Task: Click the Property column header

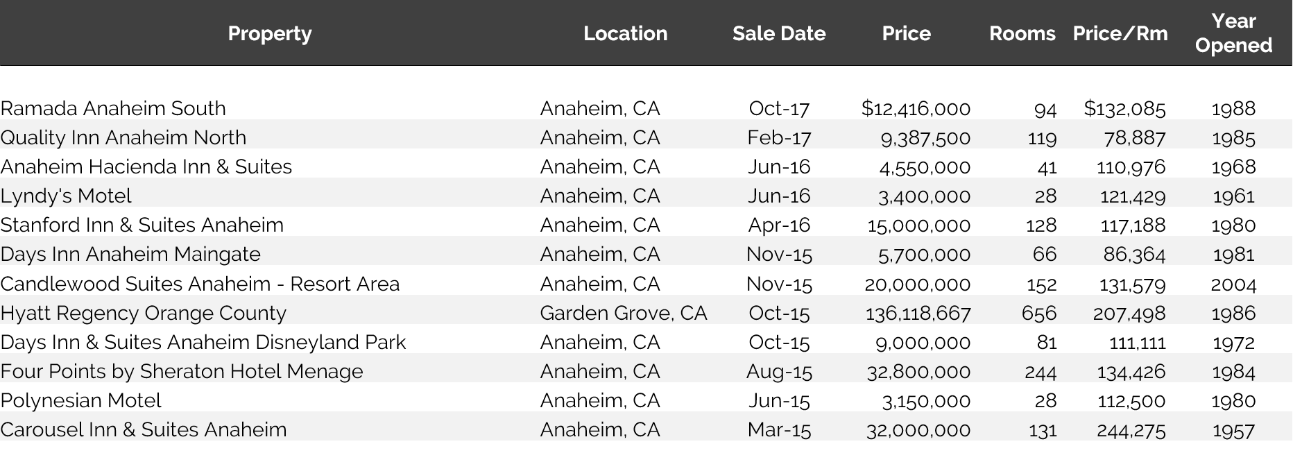Action: (x=270, y=33)
